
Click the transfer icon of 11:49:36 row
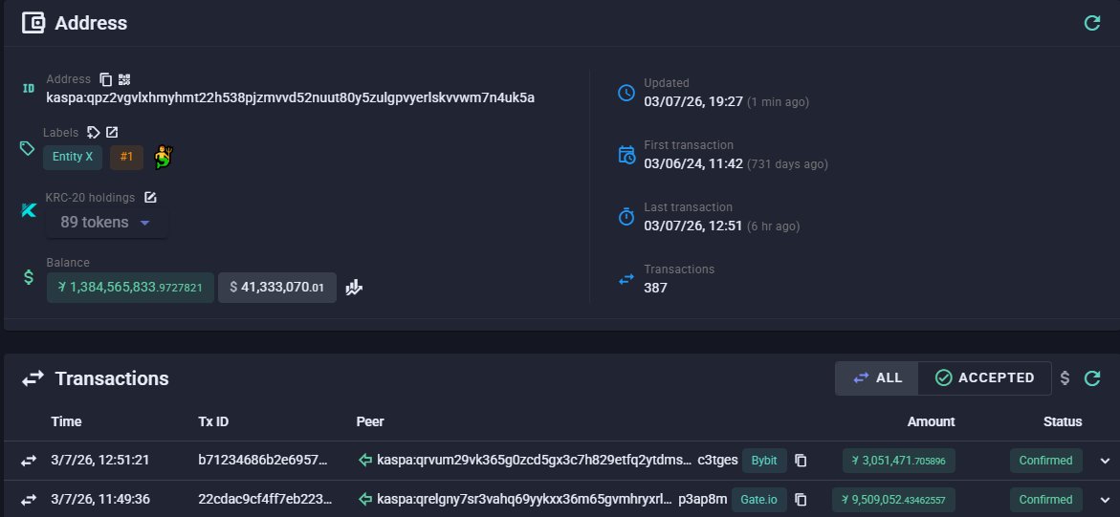click(28, 499)
